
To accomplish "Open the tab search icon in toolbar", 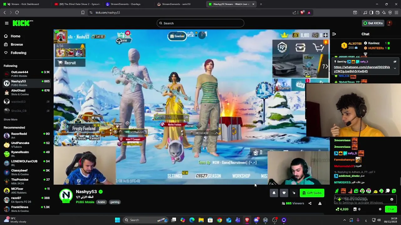I will 355,12.
